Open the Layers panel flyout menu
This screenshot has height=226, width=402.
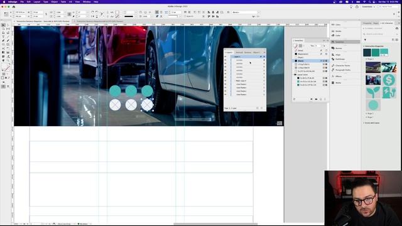click(264, 52)
